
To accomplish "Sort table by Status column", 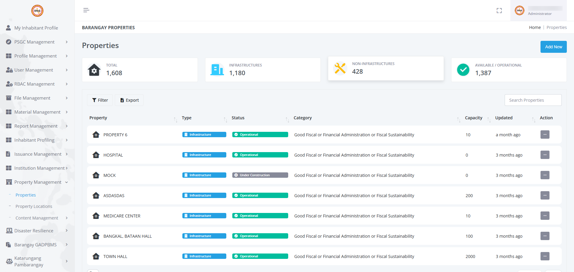I will [x=287, y=120].
